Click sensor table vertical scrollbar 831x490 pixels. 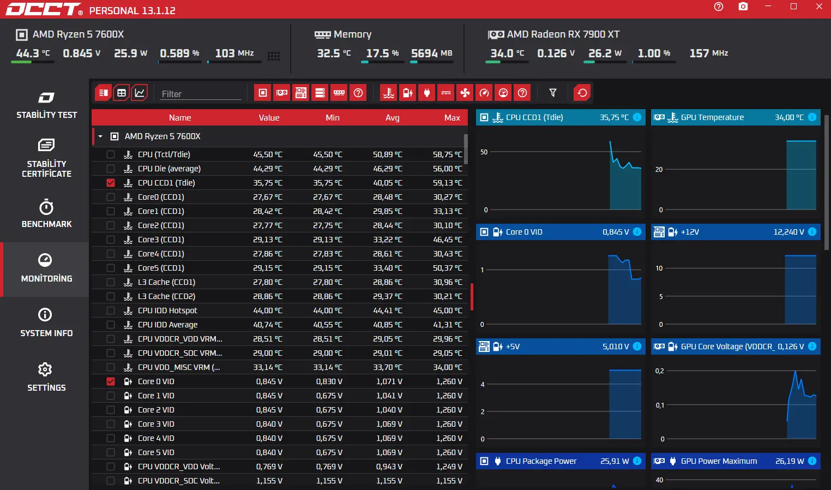tap(466, 149)
